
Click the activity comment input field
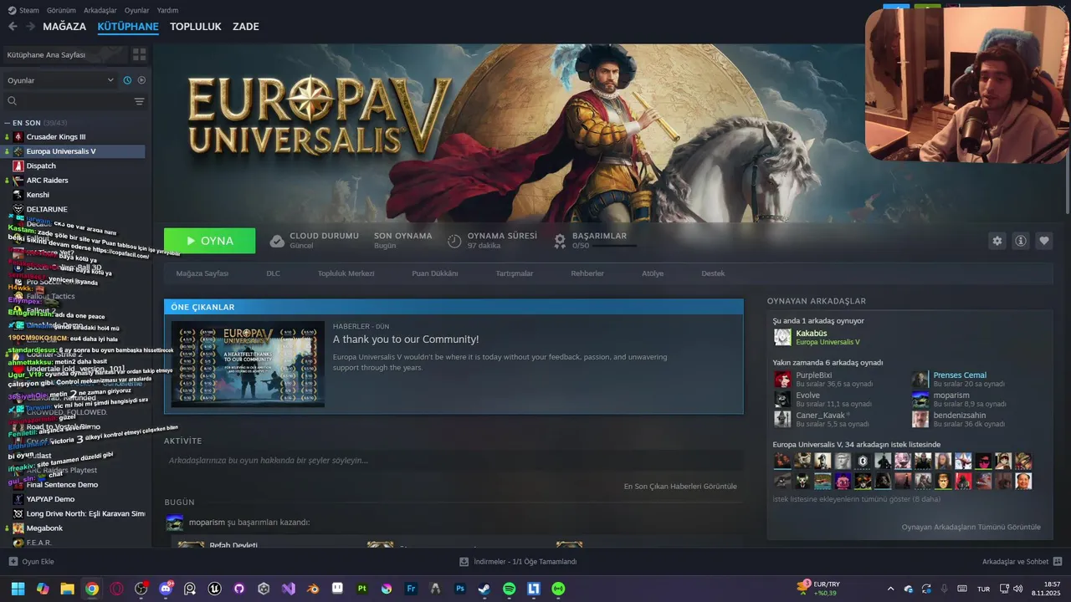point(454,461)
